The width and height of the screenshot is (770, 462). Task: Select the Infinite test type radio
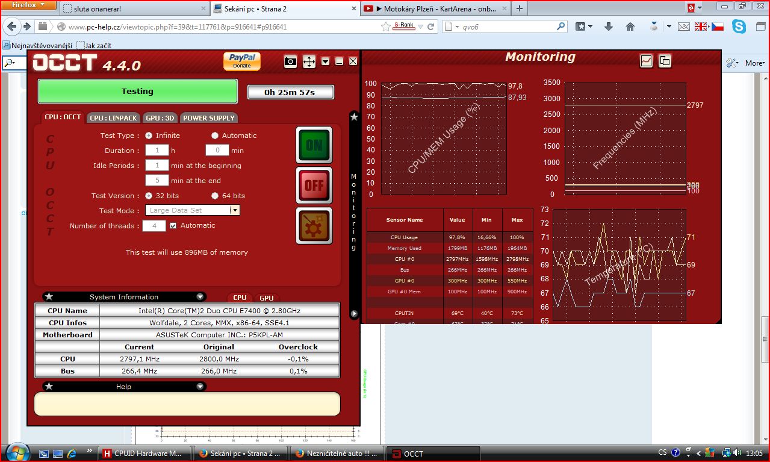[x=149, y=136]
